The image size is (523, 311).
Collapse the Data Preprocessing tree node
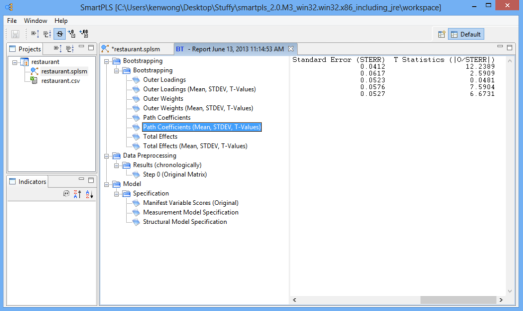[x=107, y=155]
